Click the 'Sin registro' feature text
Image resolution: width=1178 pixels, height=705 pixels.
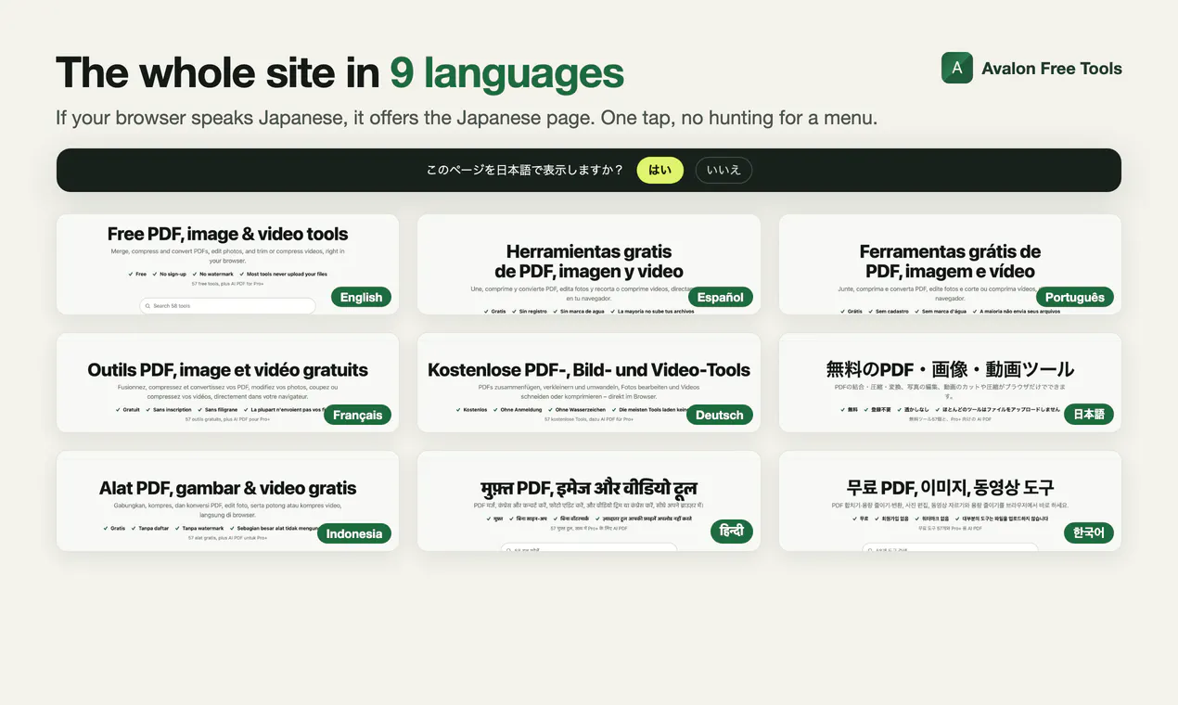533,312
